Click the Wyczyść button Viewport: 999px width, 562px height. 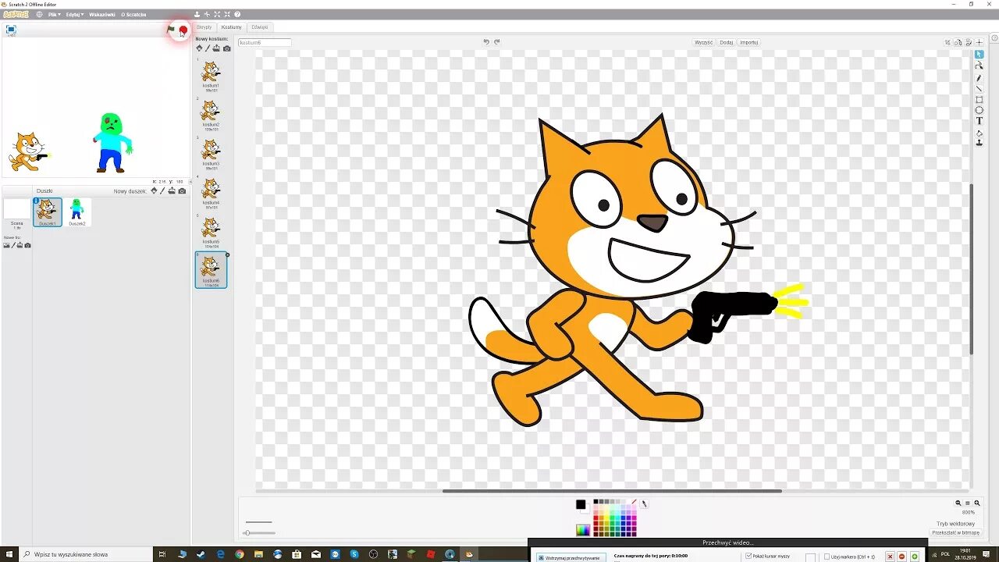(x=703, y=42)
